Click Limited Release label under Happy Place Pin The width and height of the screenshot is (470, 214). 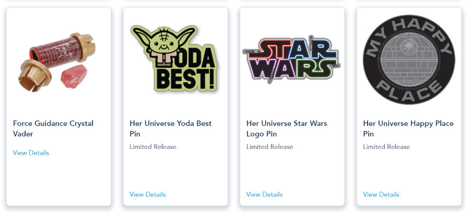(386, 147)
